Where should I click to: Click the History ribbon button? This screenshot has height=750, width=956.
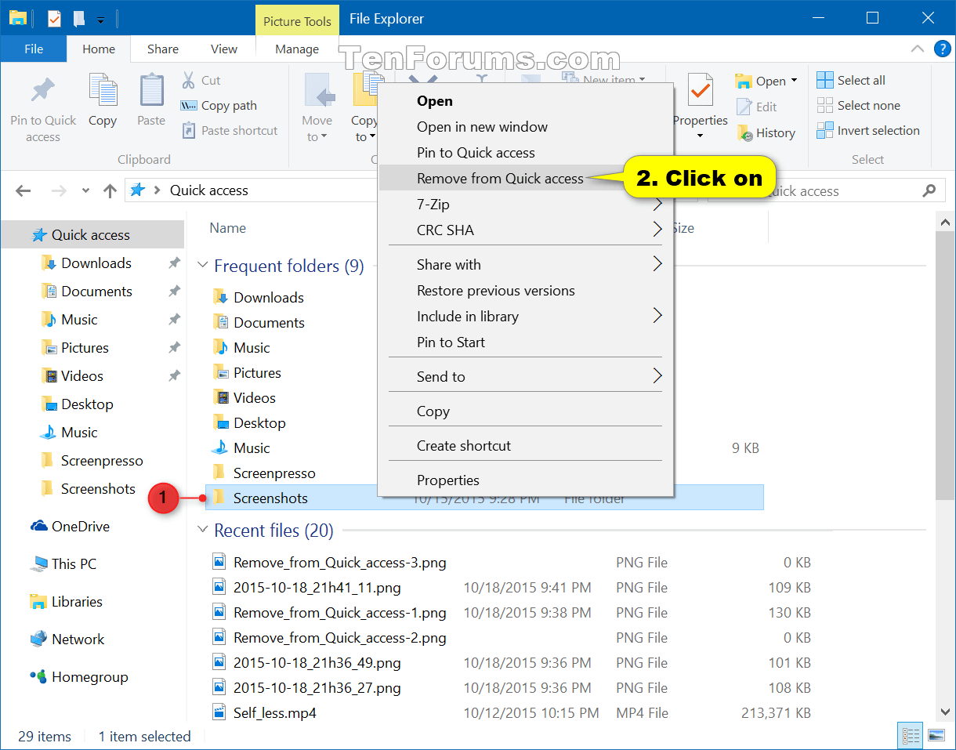(x=766, y=133)
